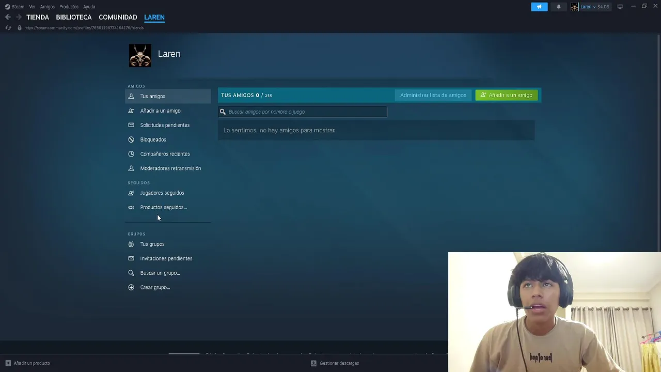
Task: Click the Invitaciones pendientes envelope icon
Action: pos(131,258)
